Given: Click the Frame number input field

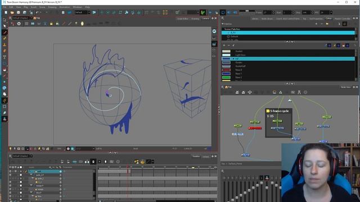Looking at the screenshot, I should tap(268, 12).
